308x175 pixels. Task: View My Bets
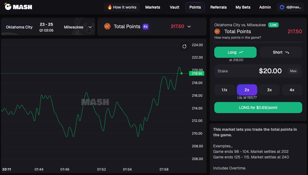click(x=243, y=7)
